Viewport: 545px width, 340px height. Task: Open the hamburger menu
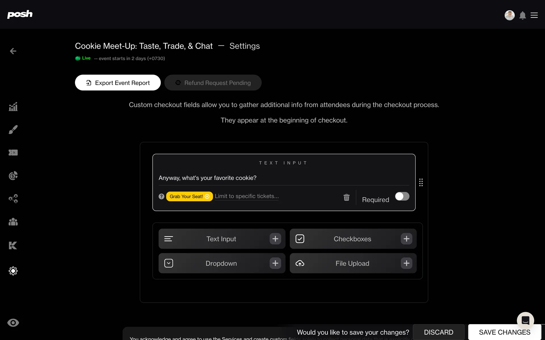[534, 15]
